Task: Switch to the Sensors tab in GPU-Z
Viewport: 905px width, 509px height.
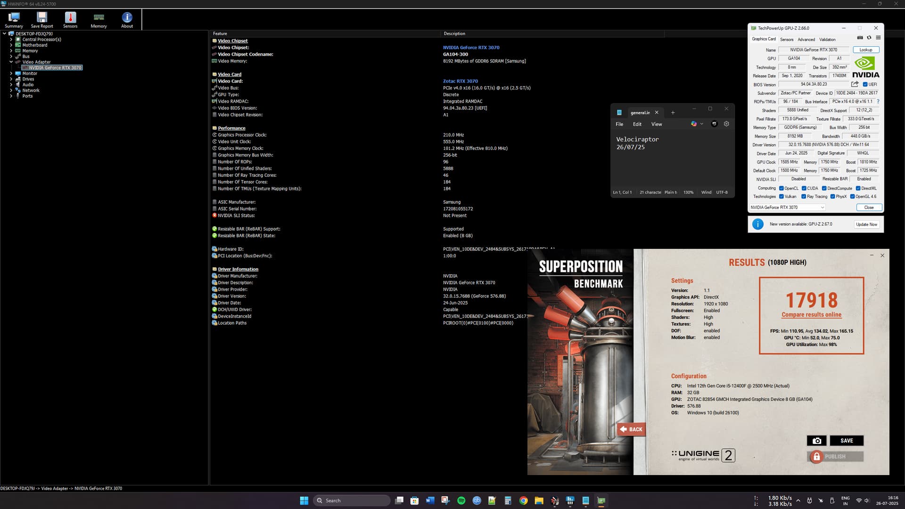Action: 786,40
